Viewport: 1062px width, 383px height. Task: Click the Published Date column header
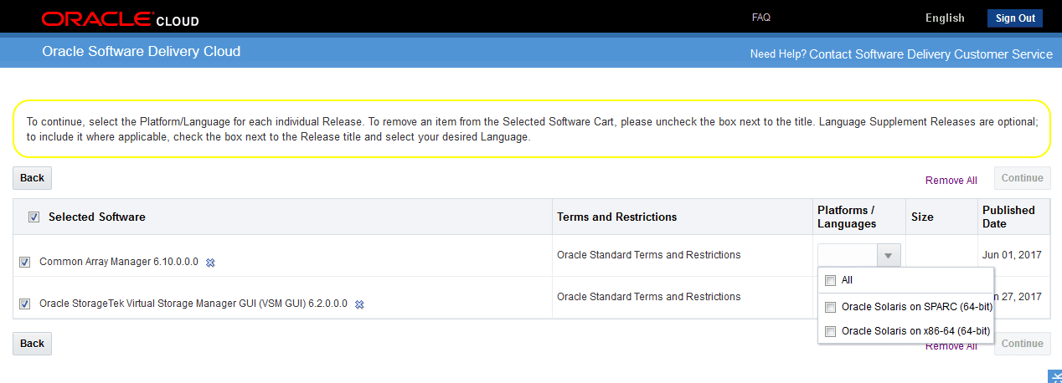pos(1008,217)
